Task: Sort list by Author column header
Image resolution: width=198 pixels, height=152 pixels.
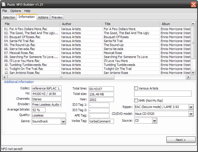Action: click(81, 24)
